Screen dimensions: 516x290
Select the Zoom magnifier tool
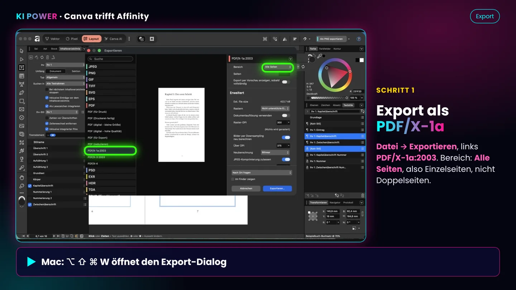point(21,186)
